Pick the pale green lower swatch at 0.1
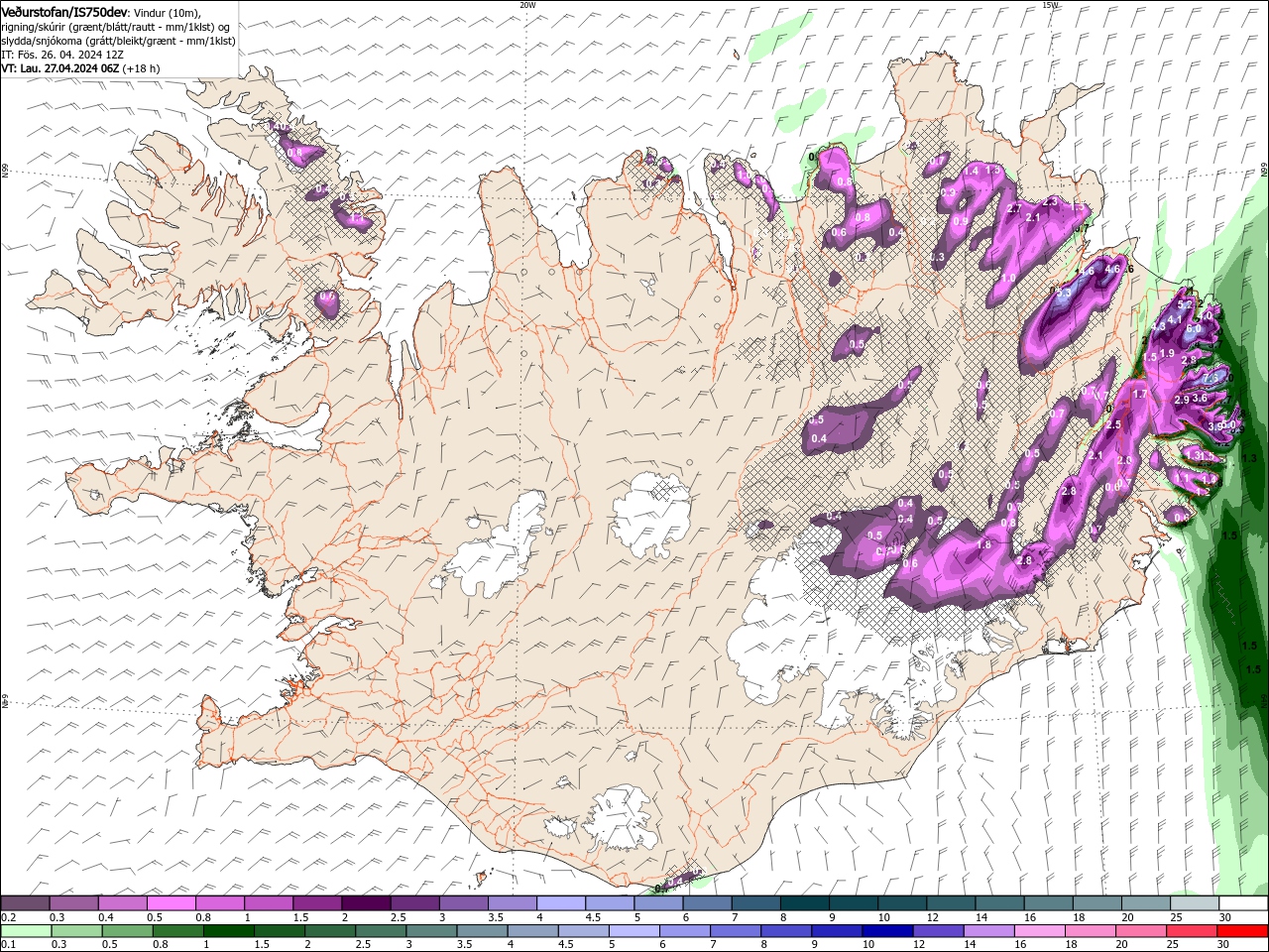 coord(25,930)
